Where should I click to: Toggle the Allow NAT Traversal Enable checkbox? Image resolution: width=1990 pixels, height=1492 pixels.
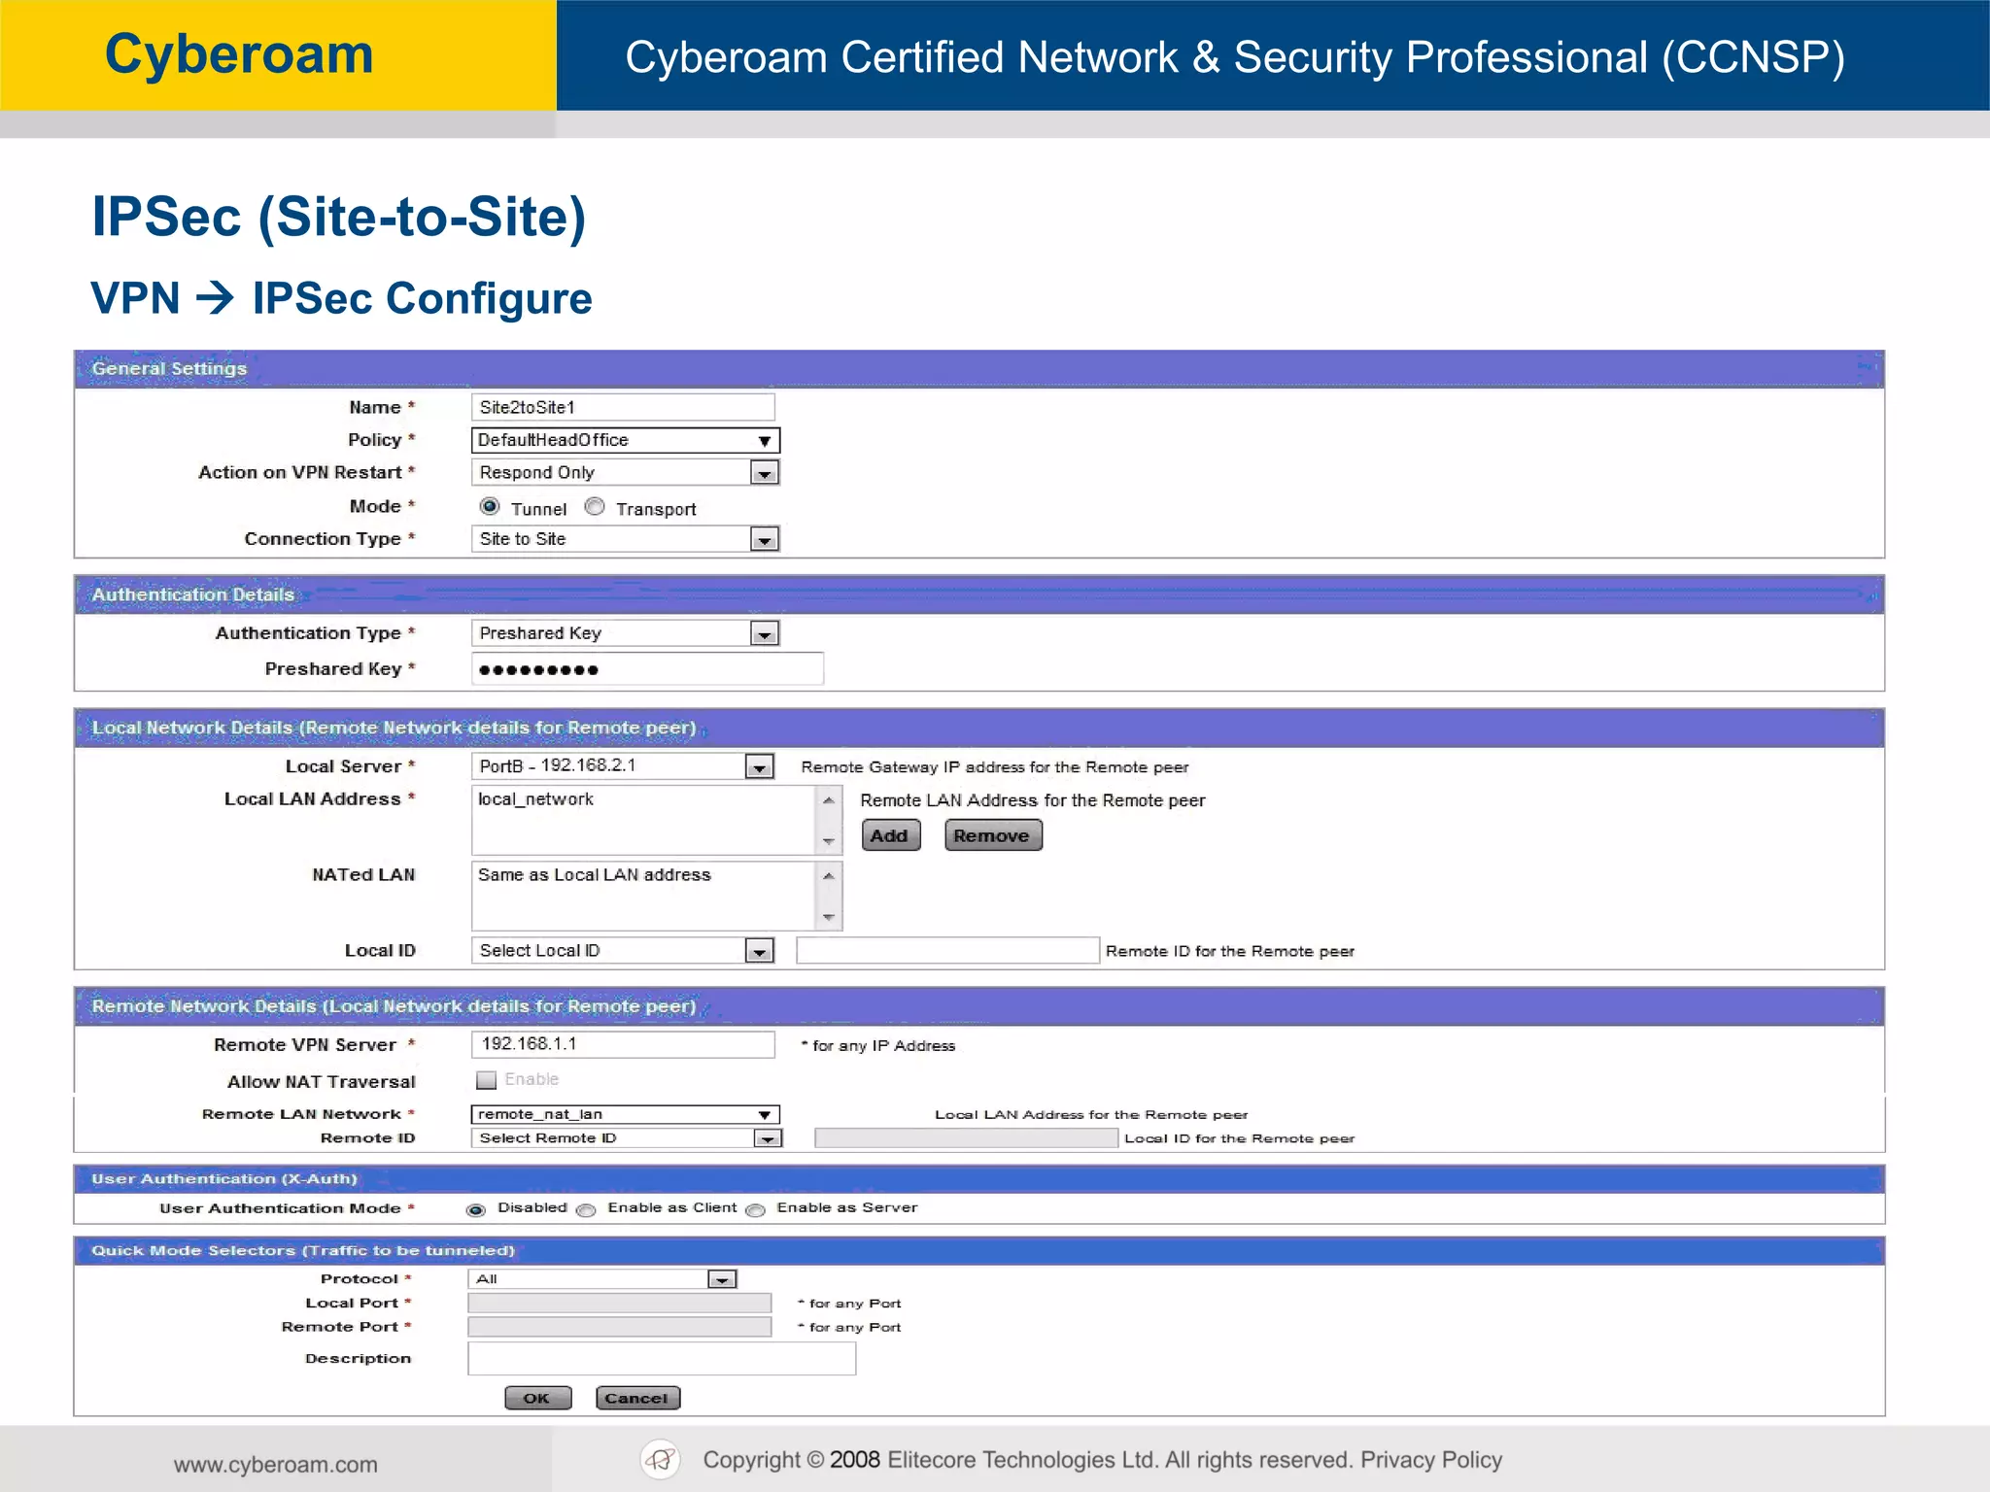click(x=487, y=1079)
